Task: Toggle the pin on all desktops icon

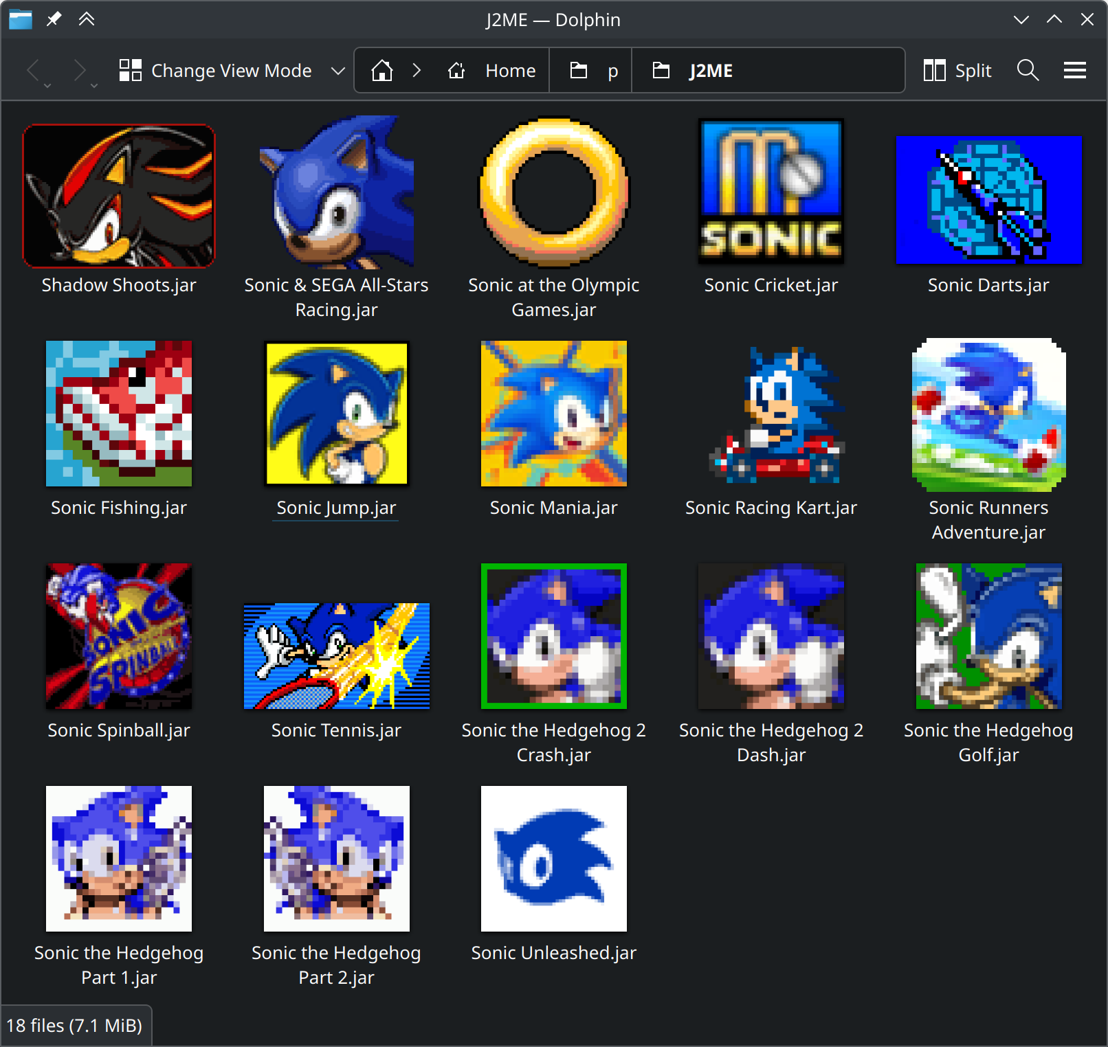Action: [x=53, y=19]
